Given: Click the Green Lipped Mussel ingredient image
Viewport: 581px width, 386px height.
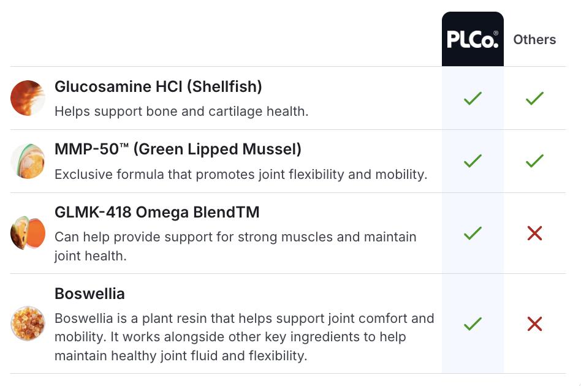Looking at the screenshot, I should pos(28,161).
